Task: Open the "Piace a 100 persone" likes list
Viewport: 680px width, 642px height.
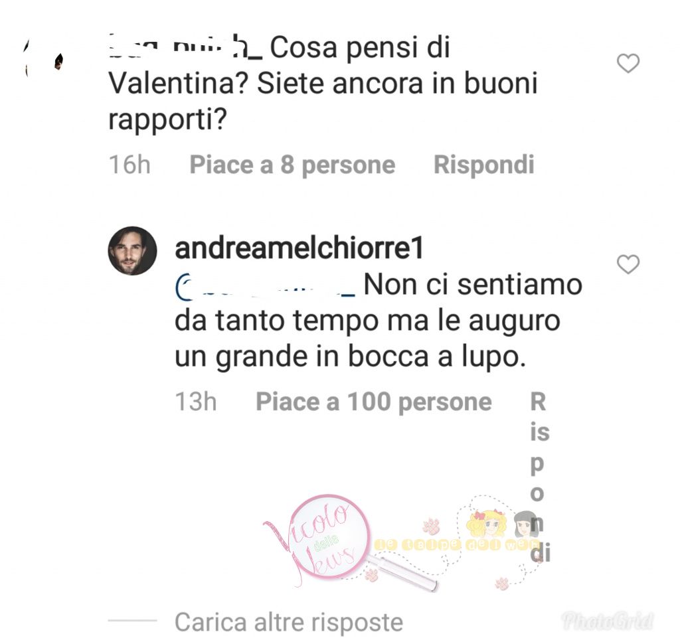Action: pos(373,402)
